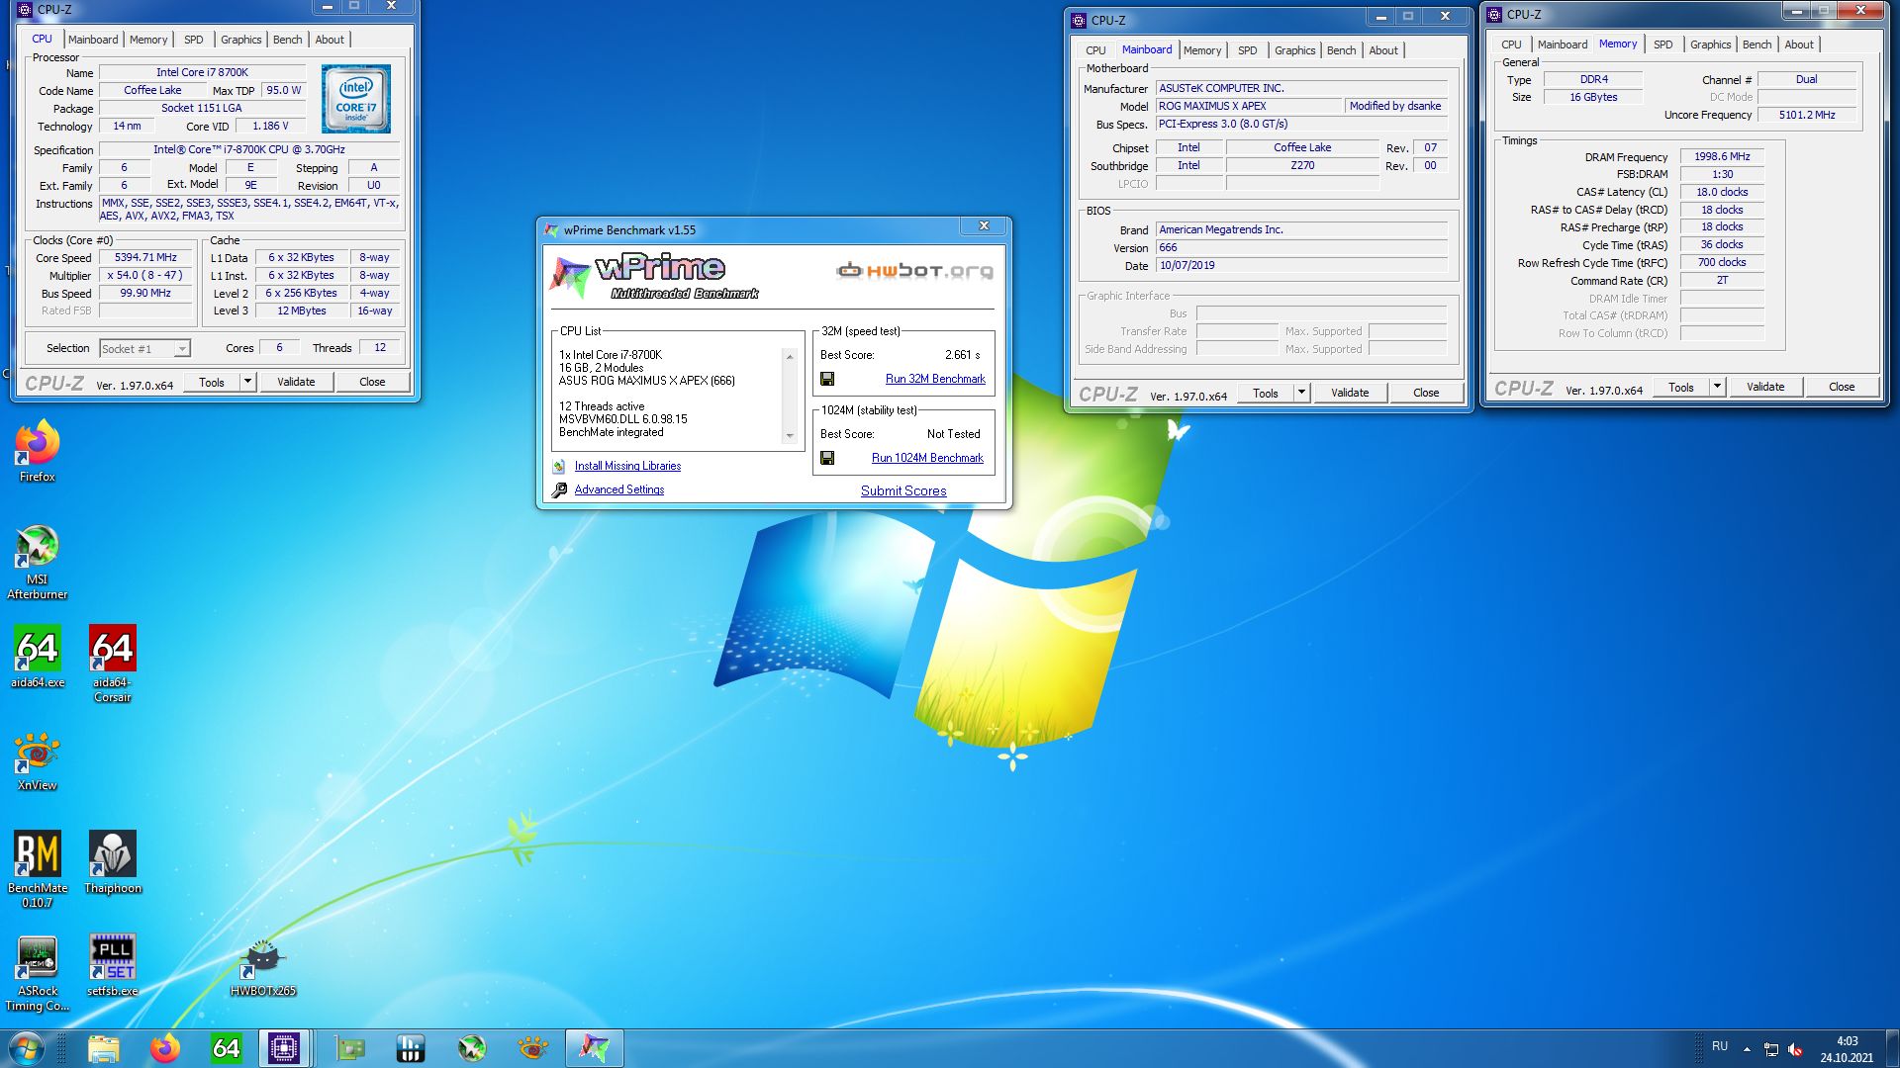Expand Tools dropdown arrow in Memory CPU-Z
Image resolution: width=1900 pixels, height=1068 pixels.
1717,387
